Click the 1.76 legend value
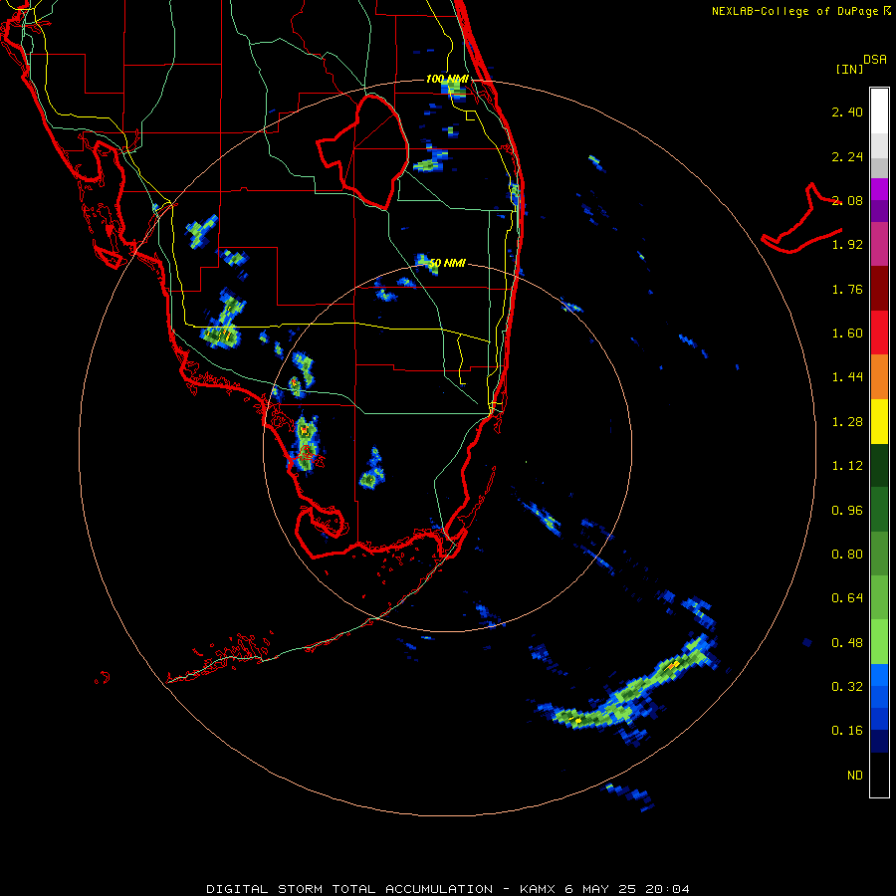 (847, 289)
